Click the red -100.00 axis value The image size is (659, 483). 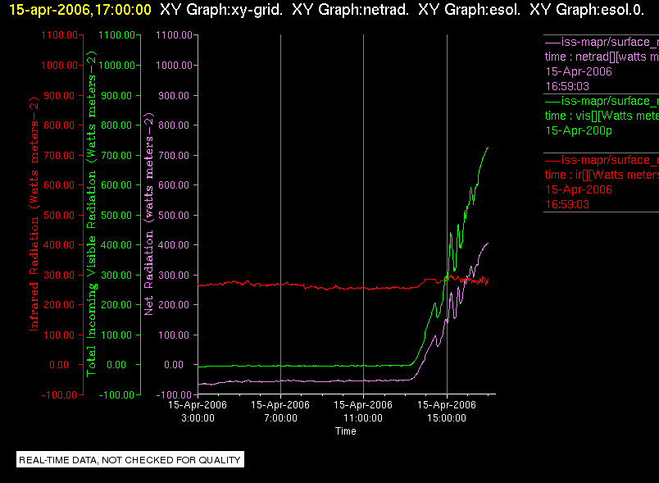coord(59,395)
